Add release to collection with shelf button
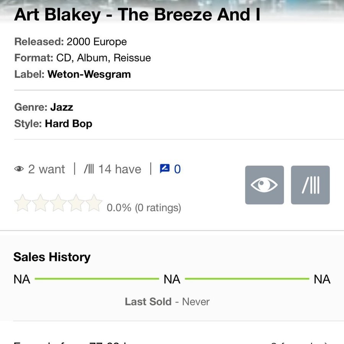 point(310,185)
